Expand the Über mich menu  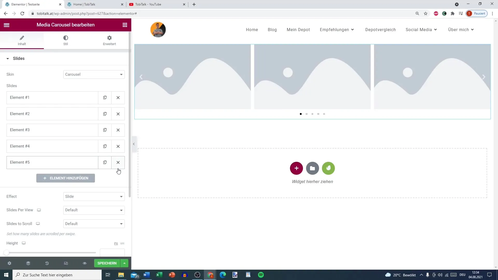pos(461,30)
